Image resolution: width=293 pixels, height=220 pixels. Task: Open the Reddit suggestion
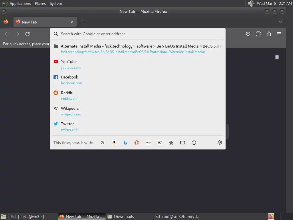(138, 95)
